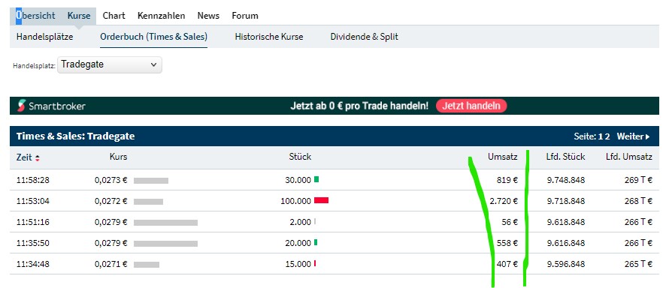Go to the News tab

click(208, 16)
